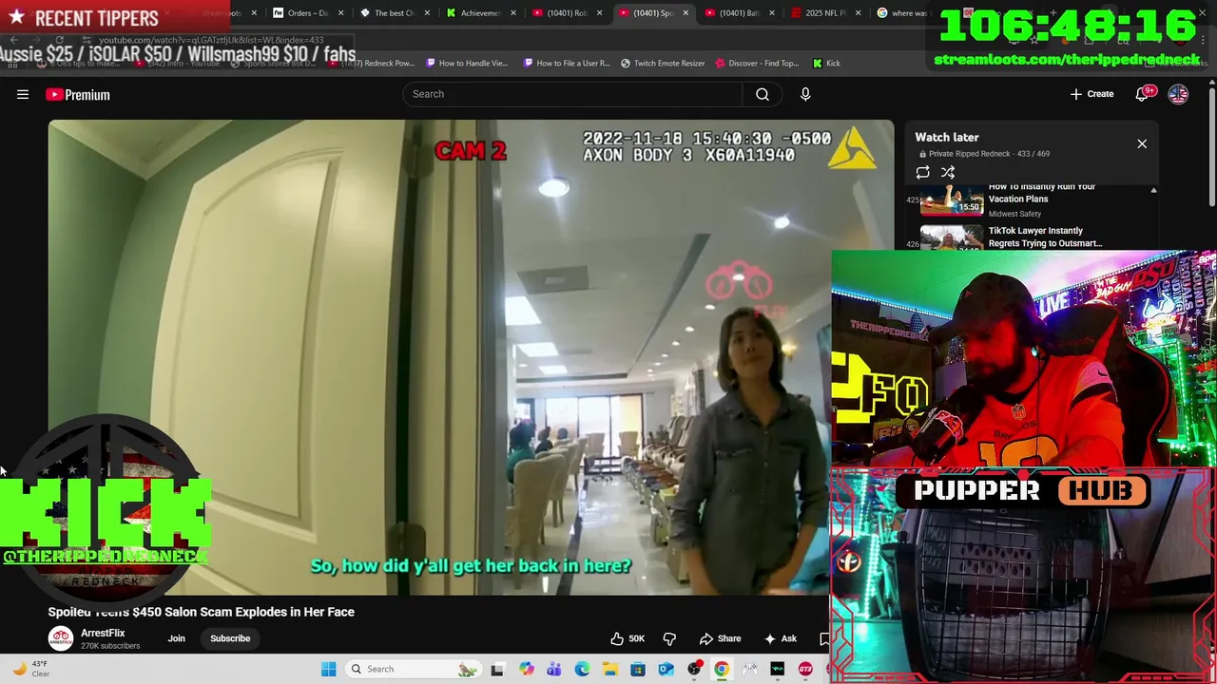The image size is (1217, 684).
Task: Switch to the (10401) Rob... tab
Action: tap(566, 13)
